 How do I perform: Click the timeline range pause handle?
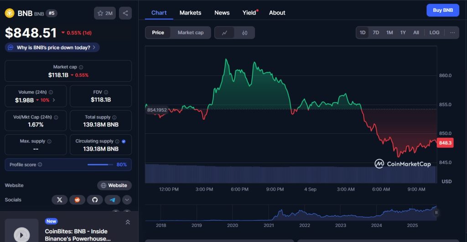tap(436, 212)
